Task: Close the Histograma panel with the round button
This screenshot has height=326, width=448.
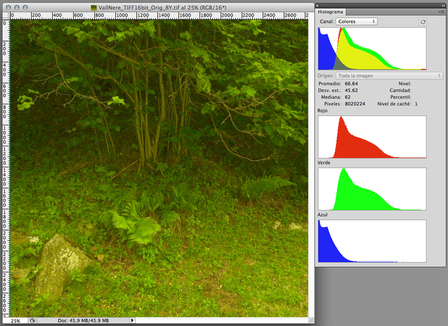Action: [x=318, y=5]
